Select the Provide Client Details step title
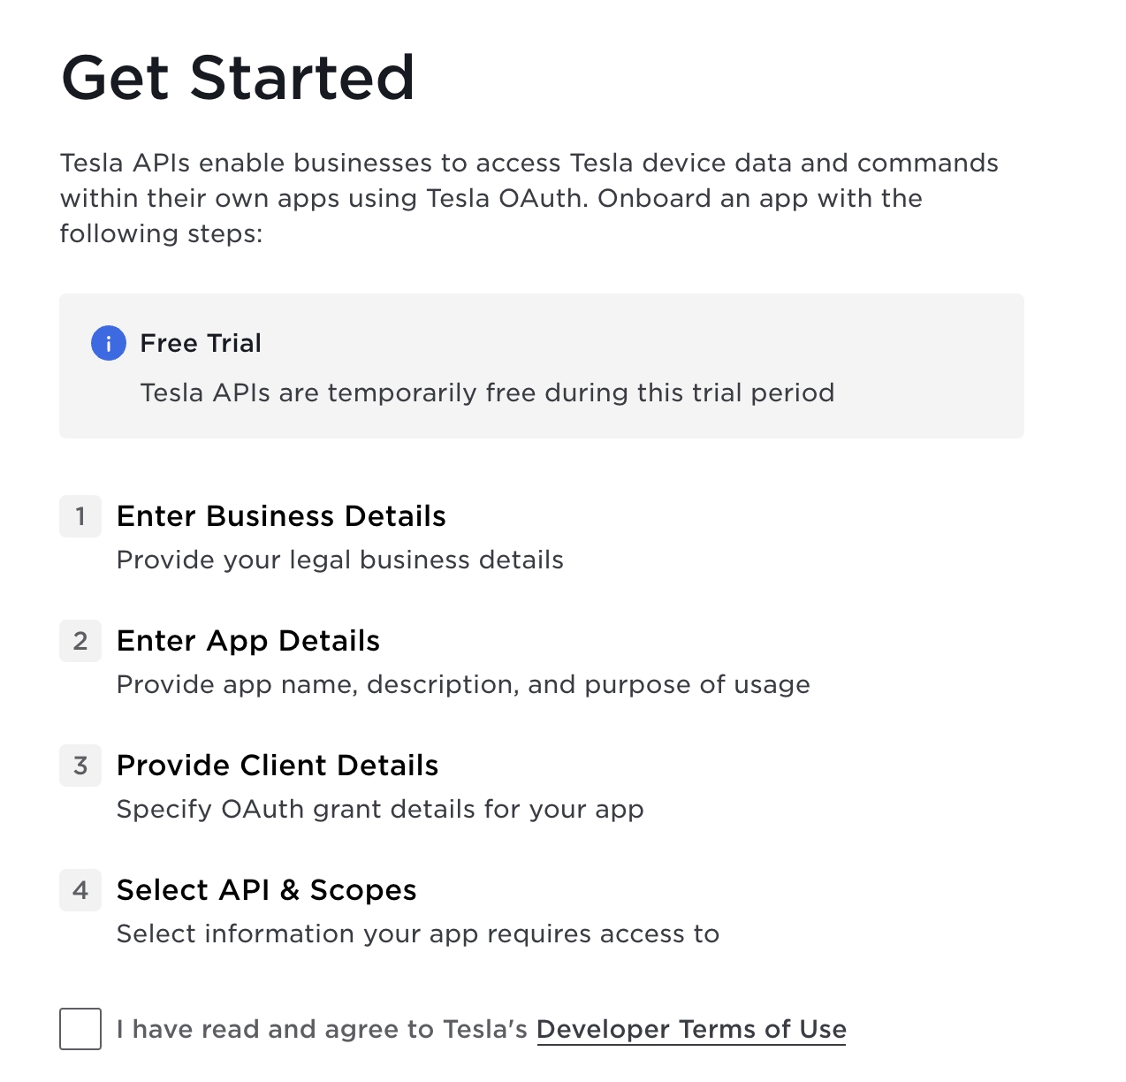Viewport: 1126px width, 1082px height. [x=278, y=766]
